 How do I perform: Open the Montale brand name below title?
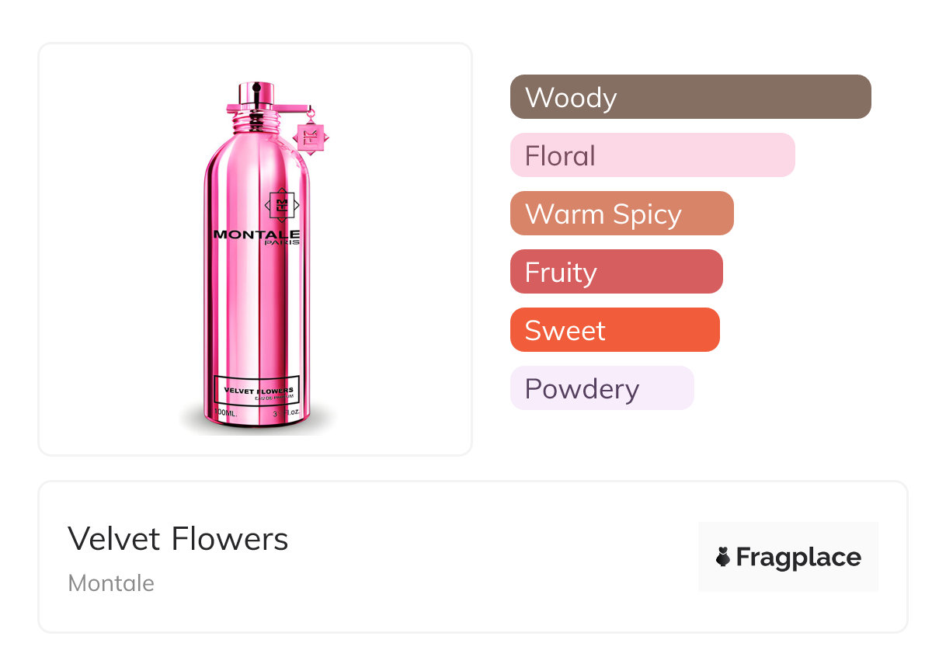click(111, 583)
